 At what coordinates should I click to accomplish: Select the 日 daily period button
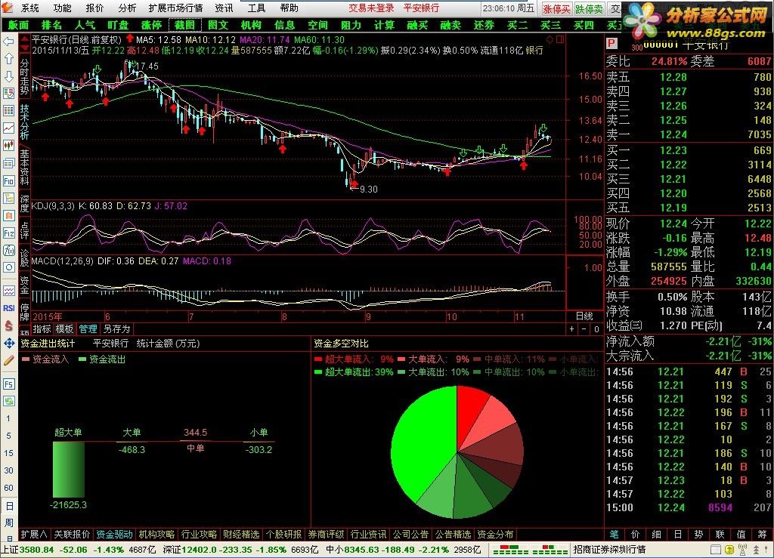(x=9, y=506)
